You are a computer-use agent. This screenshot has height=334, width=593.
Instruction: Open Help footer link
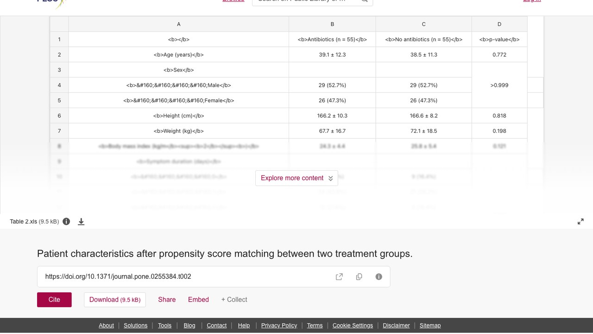tap(244, 326)
